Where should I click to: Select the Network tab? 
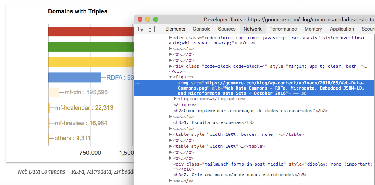point(253,29)
